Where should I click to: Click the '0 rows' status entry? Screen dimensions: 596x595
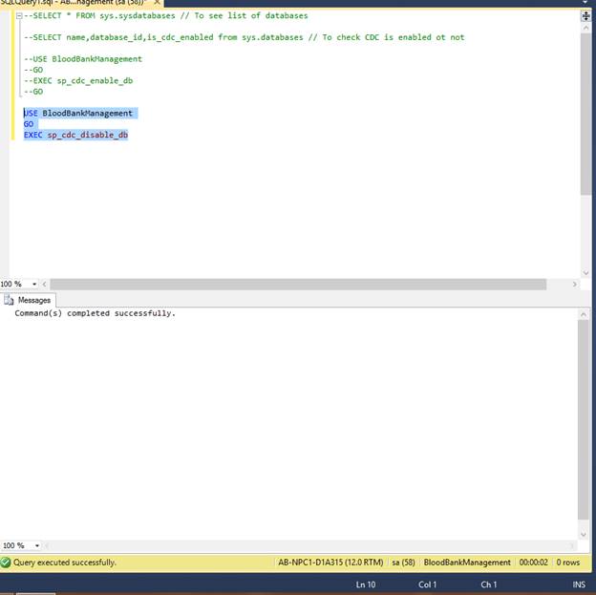[x=568, y=563]
